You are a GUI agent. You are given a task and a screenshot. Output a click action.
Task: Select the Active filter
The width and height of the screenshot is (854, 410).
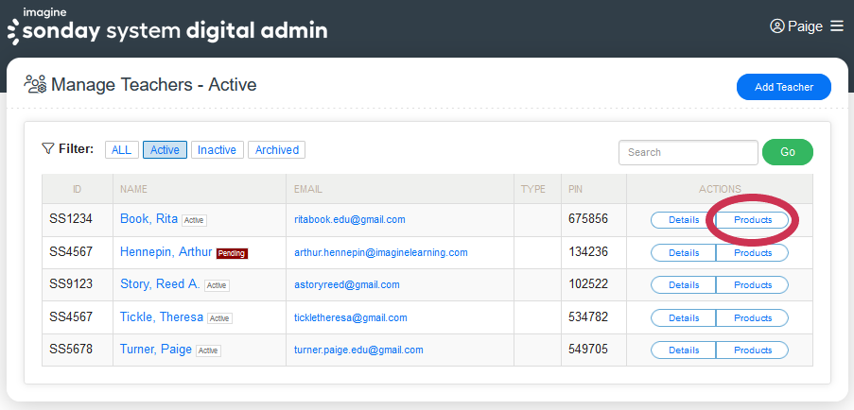point(165,149)
